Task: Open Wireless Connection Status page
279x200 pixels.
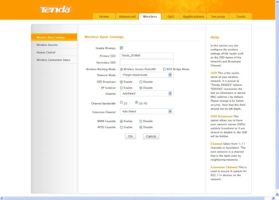Action: click(x=54, y=60)
